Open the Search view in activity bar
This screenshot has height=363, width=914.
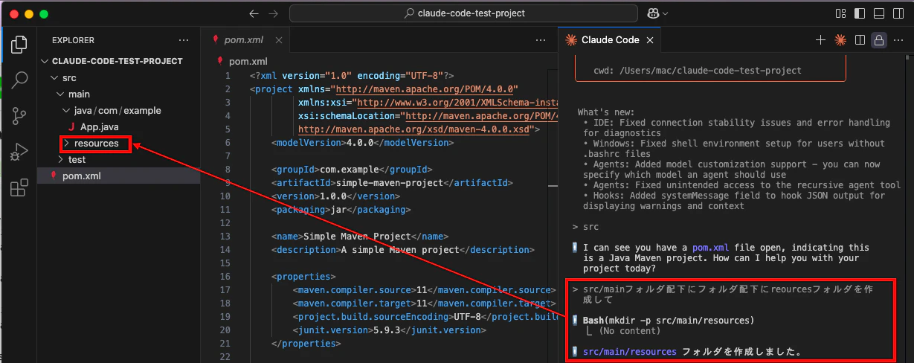click(19, 80)
